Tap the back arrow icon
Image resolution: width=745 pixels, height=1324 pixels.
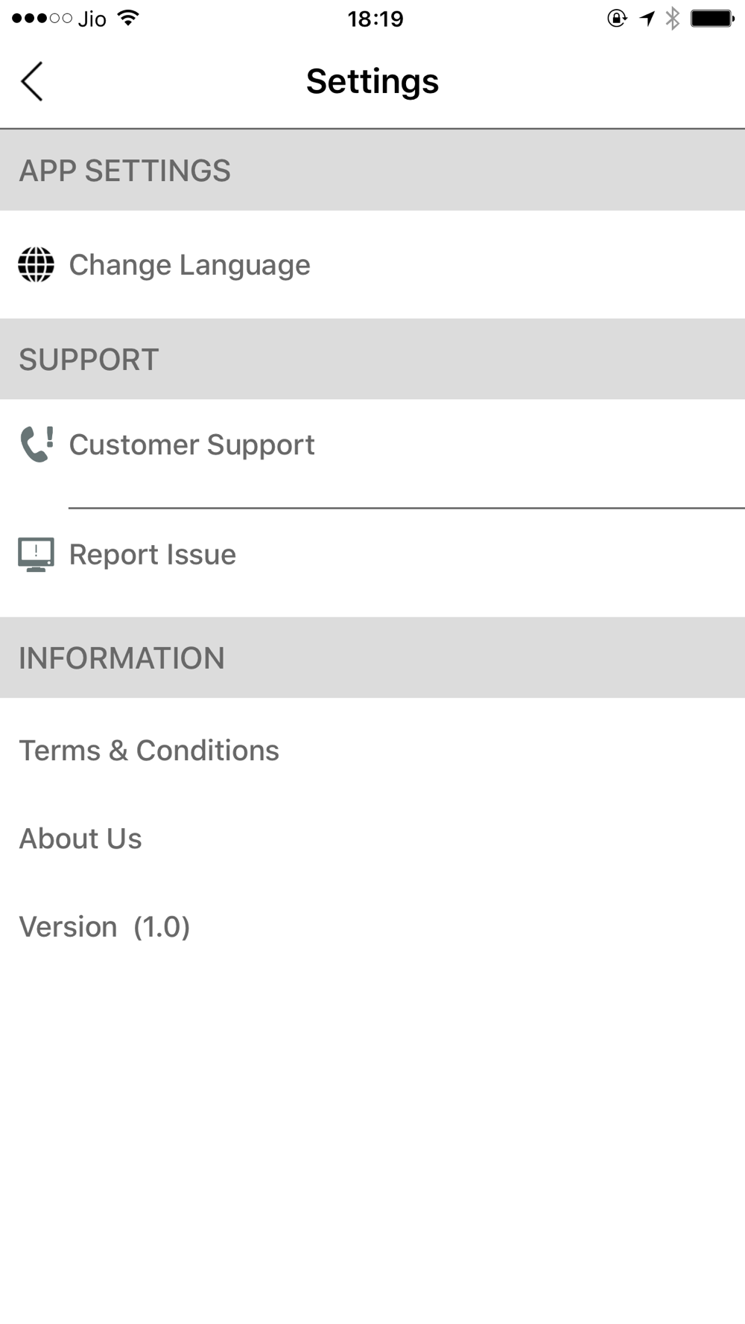point(32,81)
